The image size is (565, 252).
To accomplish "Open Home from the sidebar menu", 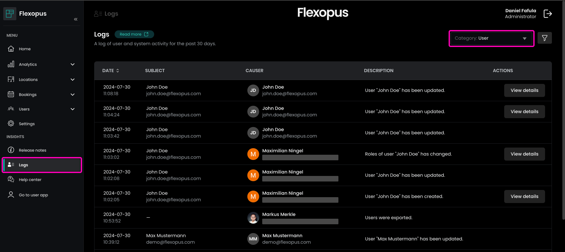I will [25, 49].
